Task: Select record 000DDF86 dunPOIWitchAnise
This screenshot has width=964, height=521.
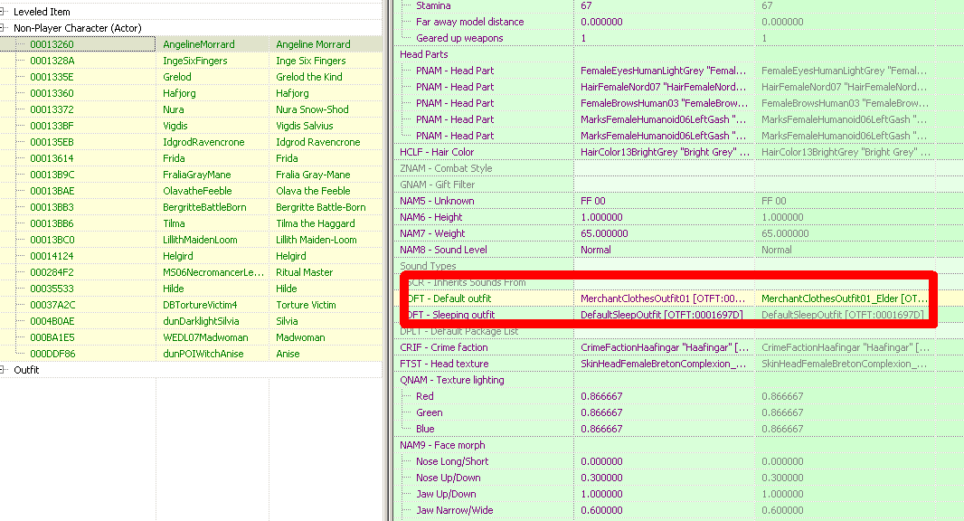Action: [191, 354]
